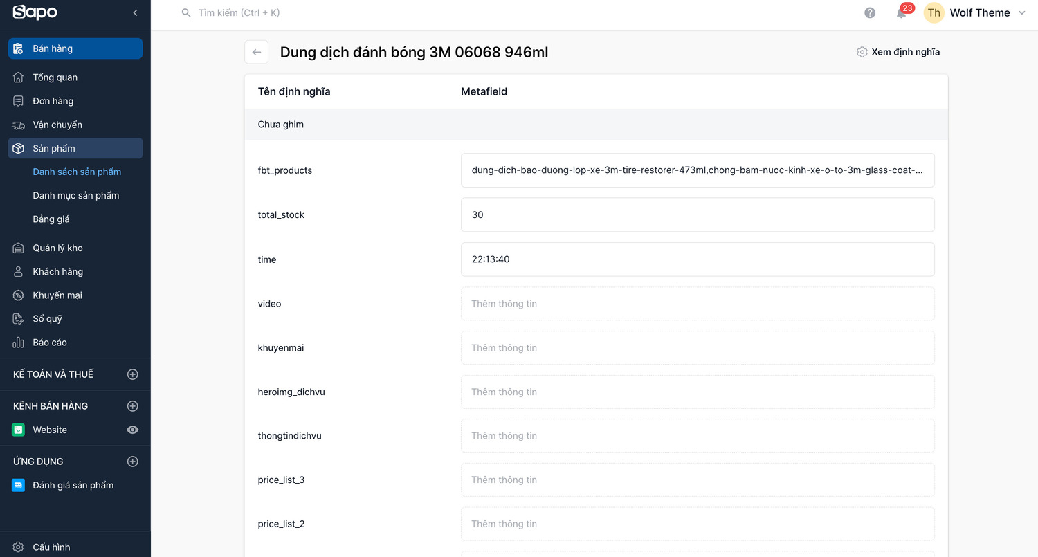
Task: Open the Wolf Theme account dropdown
Action: point(987,12)
